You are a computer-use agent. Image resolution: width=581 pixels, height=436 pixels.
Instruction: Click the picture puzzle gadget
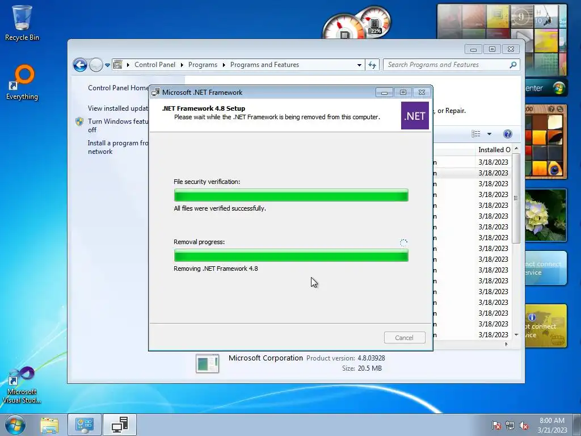coord(546,141)
